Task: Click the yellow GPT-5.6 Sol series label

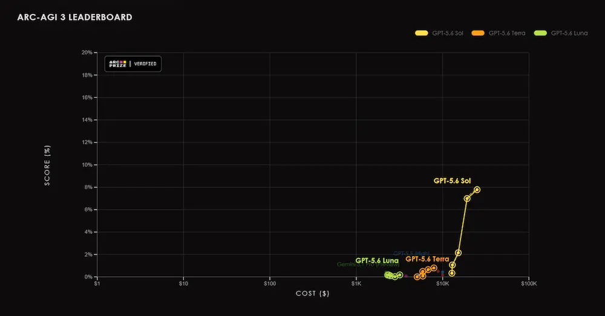Action: pos(452,181)
